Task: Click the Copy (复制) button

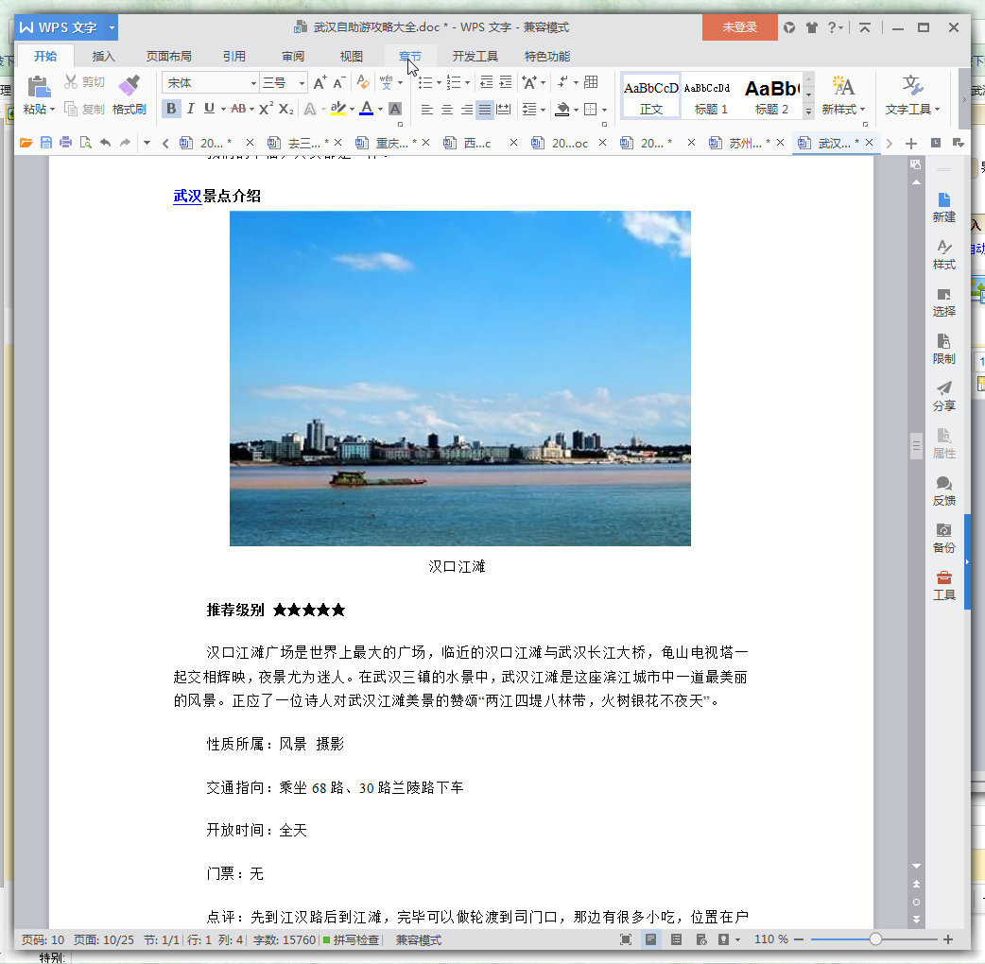Action: [x=84, y=110]
